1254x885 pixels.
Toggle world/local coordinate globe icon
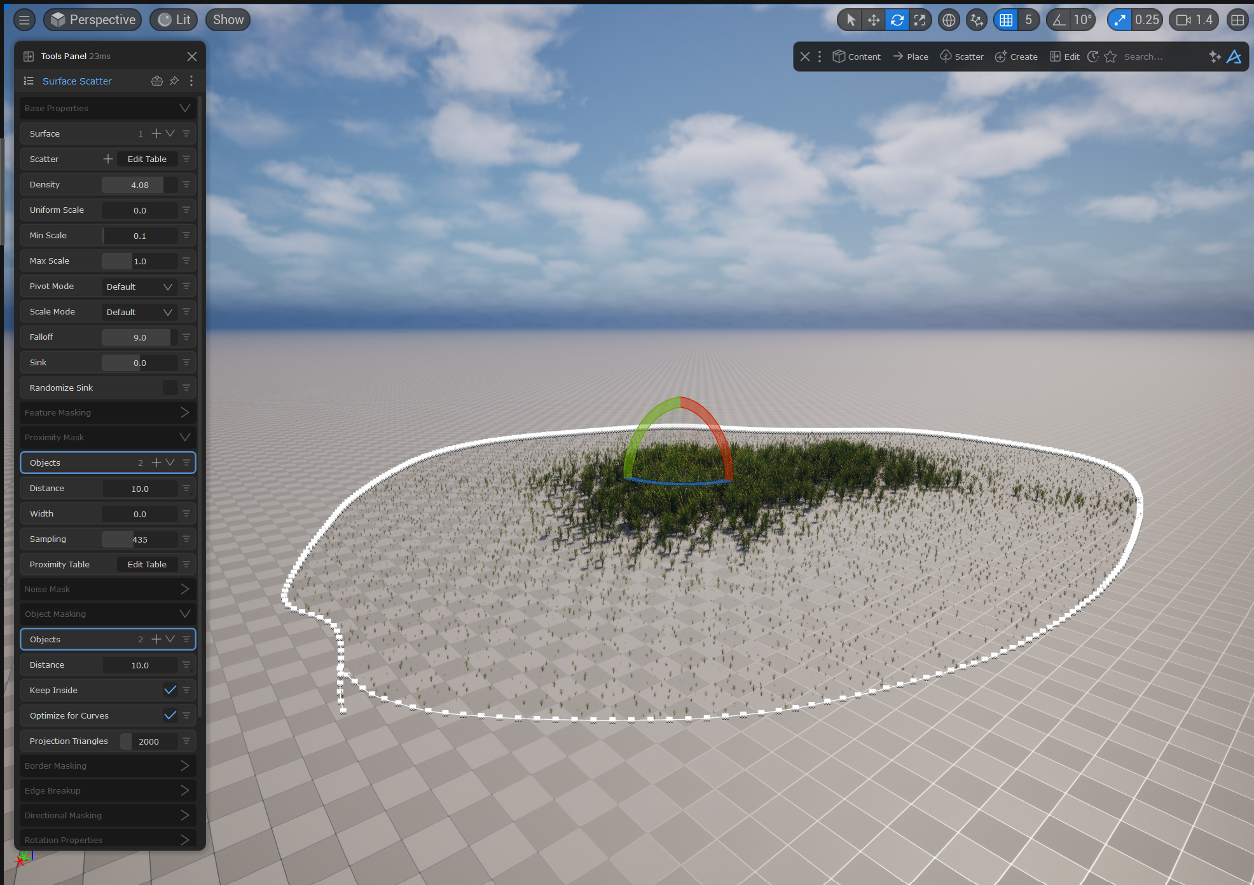[949, 20]
